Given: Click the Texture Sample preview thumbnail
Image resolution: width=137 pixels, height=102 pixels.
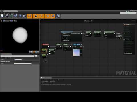Looking at the screenshot, I should coord(76,52).
